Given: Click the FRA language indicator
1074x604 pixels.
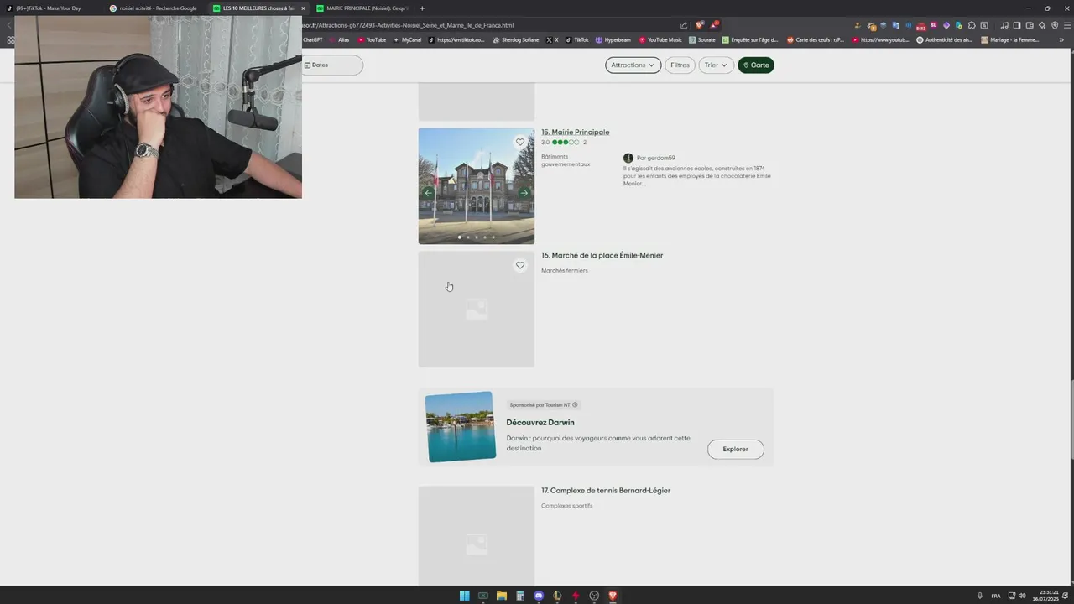Looking at the screenshot, I should pyautogui.click(x=996, y=596).
